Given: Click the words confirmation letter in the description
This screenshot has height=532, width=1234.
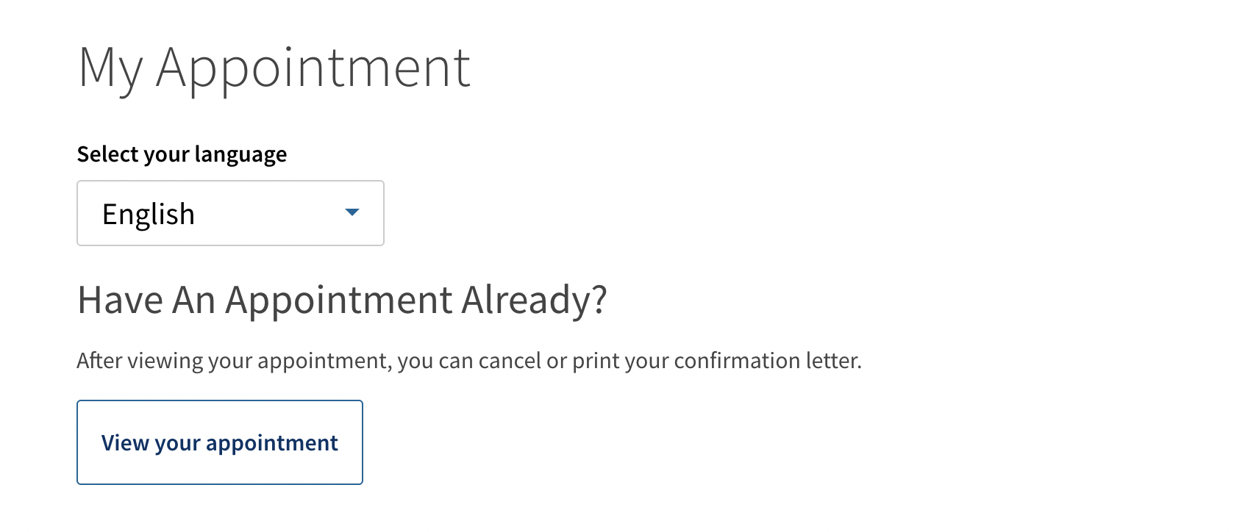Looking at the screenshot, I should tap(767, 361).
